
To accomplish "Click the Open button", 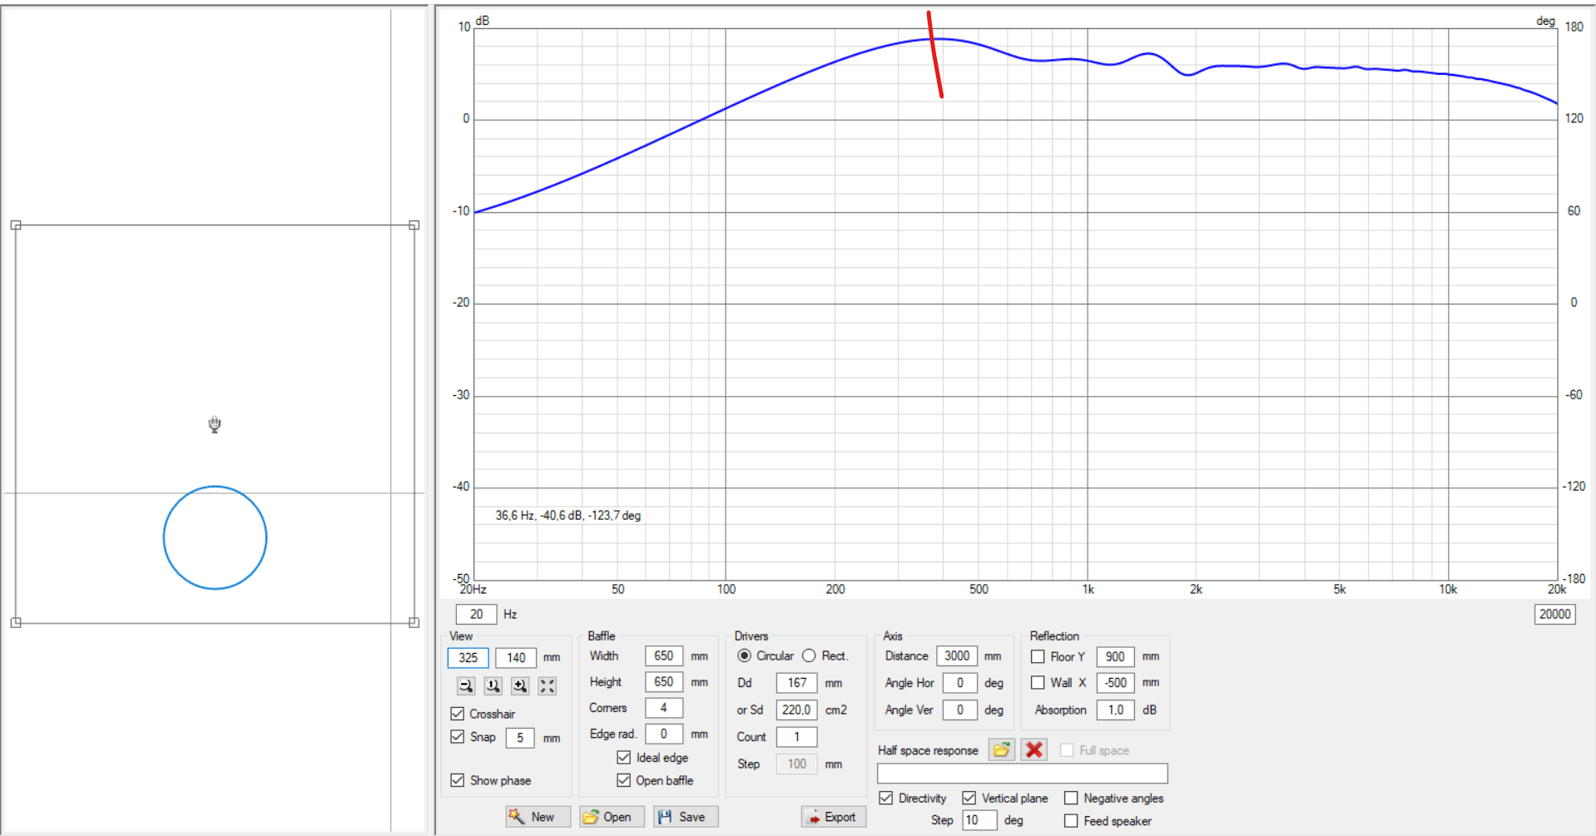I will [612, 817].
